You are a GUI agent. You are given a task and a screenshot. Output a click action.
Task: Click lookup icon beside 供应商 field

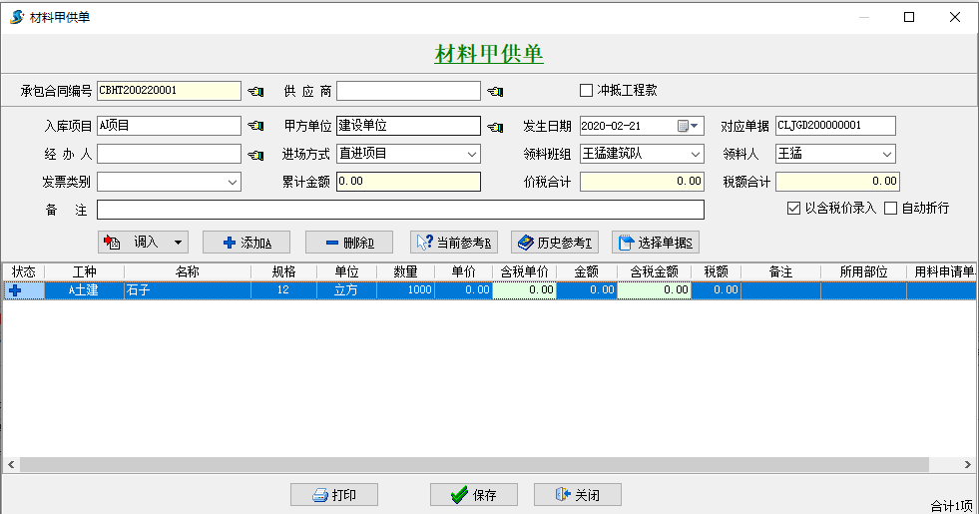(495, 92)
